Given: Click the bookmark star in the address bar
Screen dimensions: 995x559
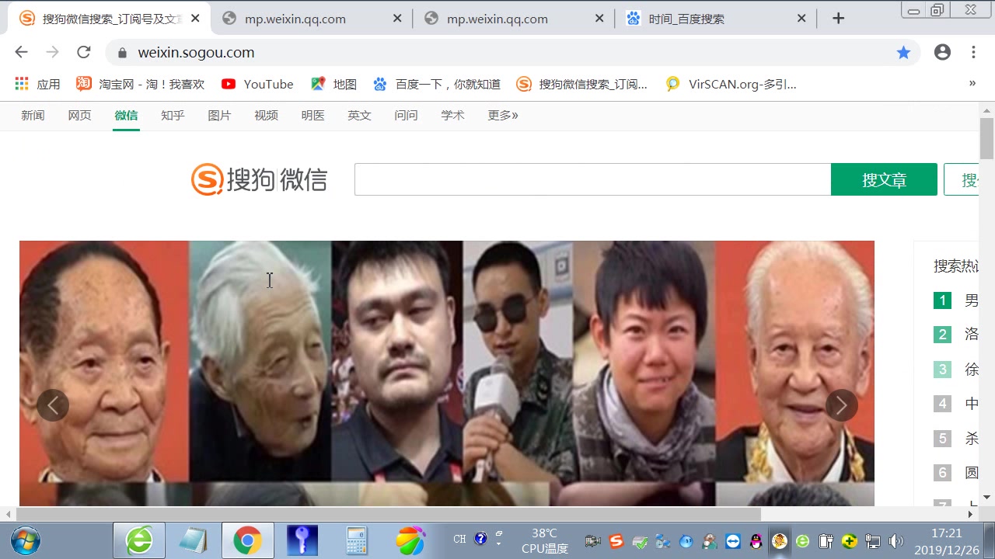Looking at the screenshot, I should (903, 53).
